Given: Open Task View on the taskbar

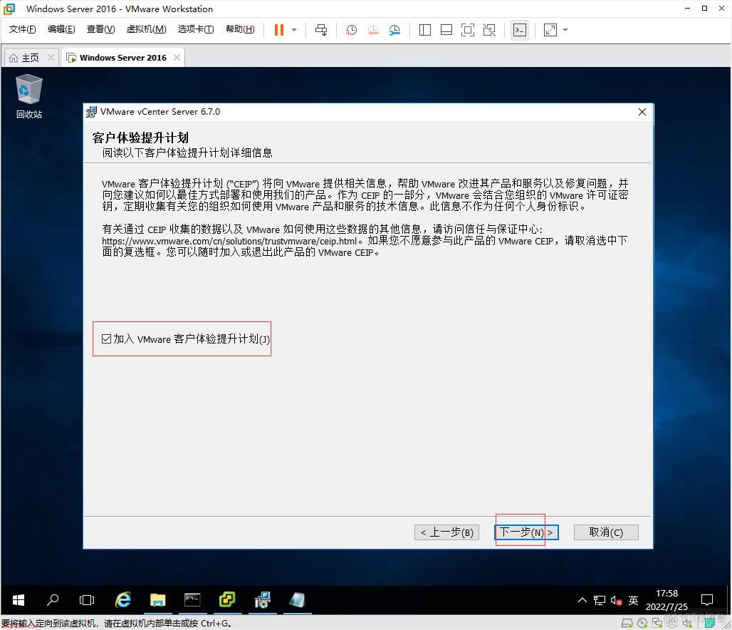Looking at the screenshot, I should pos(87,600).
